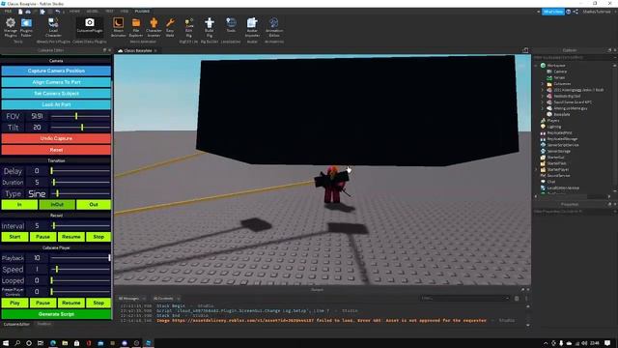618x348 pixels.
Task: Adjust the Duration slider handle
Action: [54, 183]
